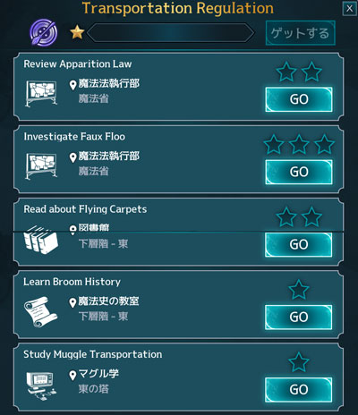Click GO for Read about Flying Carpets
The image size is (358, 415).
click(299, 244)
